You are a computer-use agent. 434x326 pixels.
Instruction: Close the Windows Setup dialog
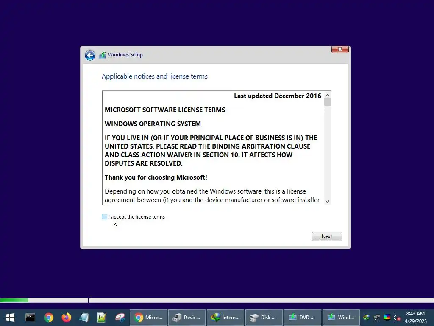(x=340, y=49)
